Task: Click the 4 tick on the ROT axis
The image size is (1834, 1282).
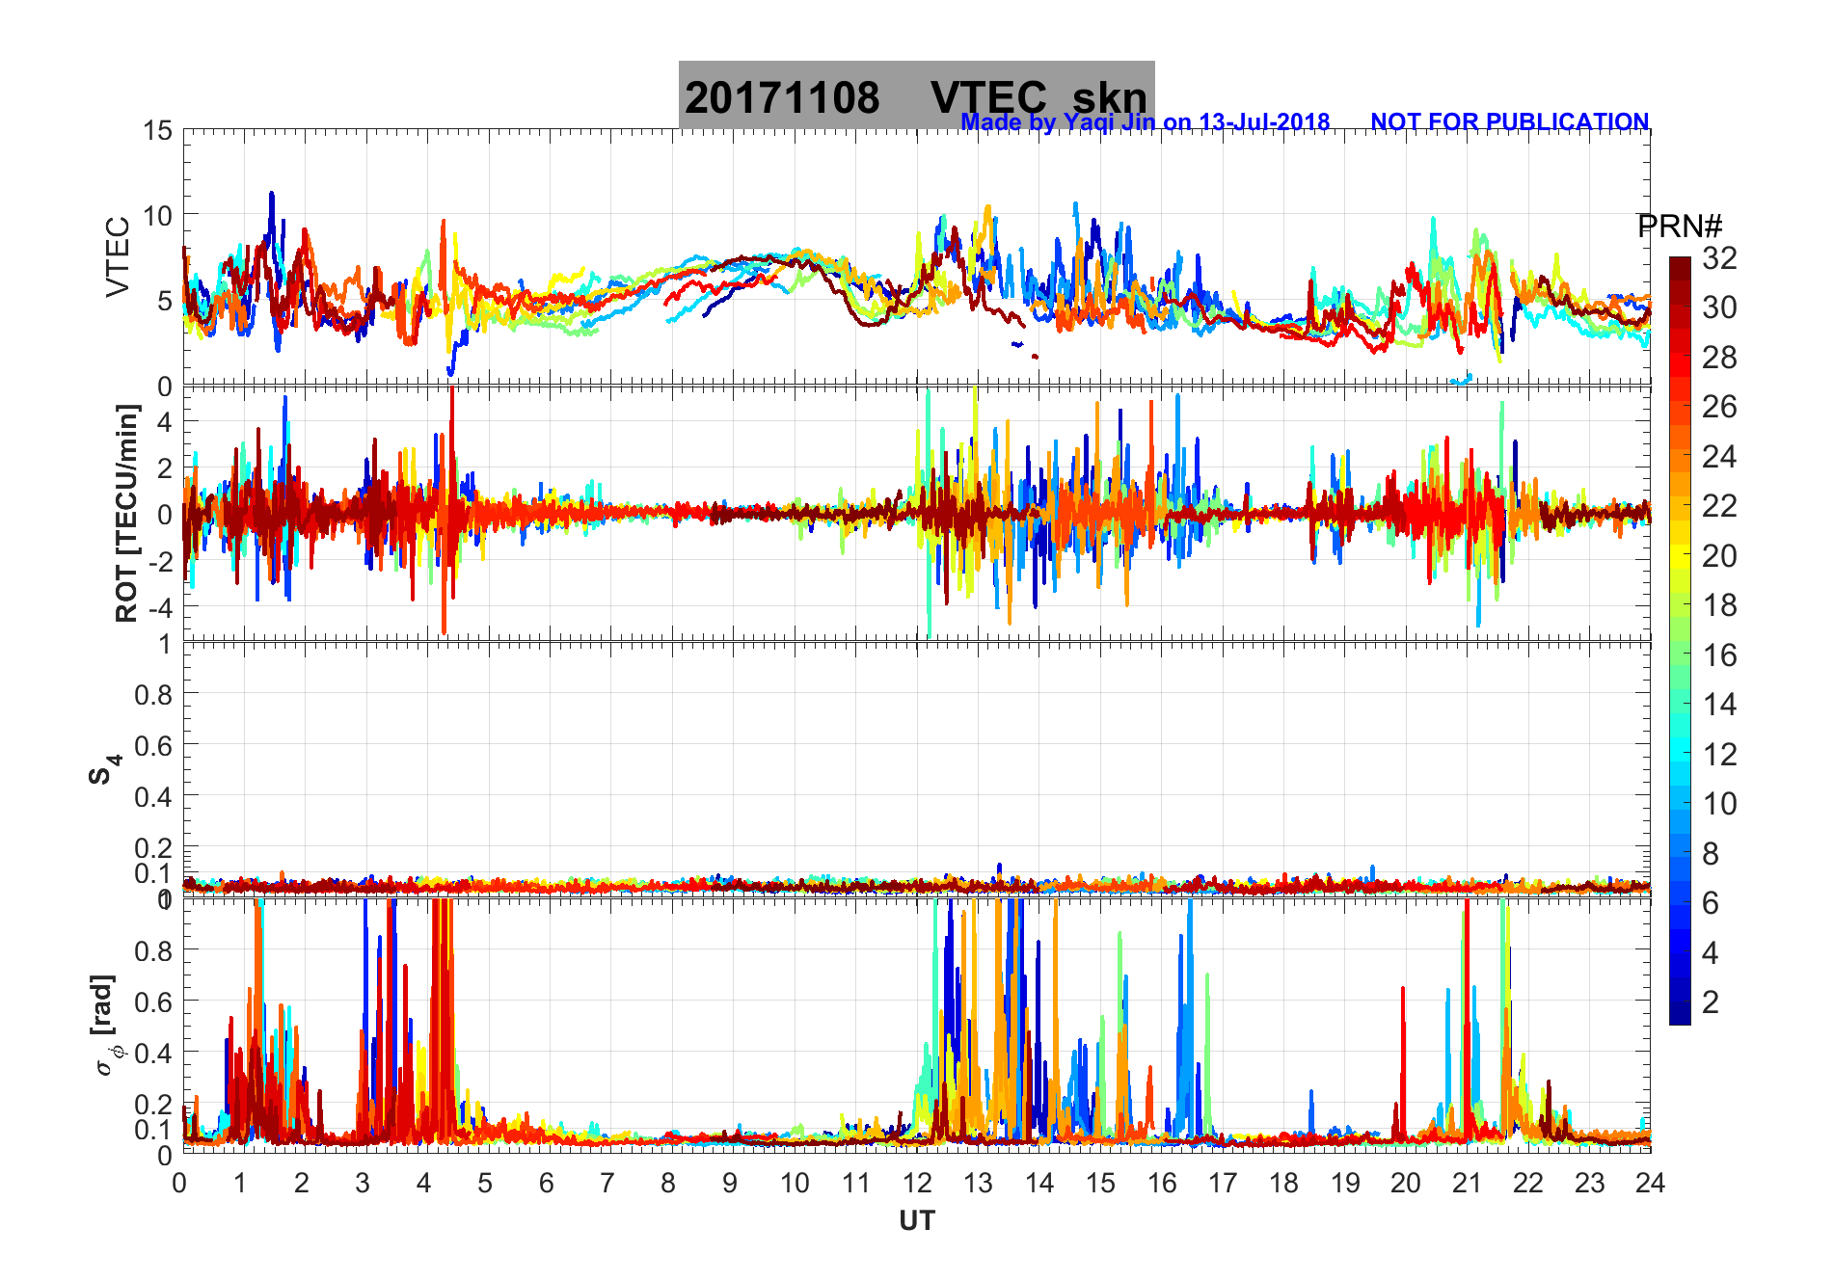Action: pyautogui.click(x=165, y=422)
